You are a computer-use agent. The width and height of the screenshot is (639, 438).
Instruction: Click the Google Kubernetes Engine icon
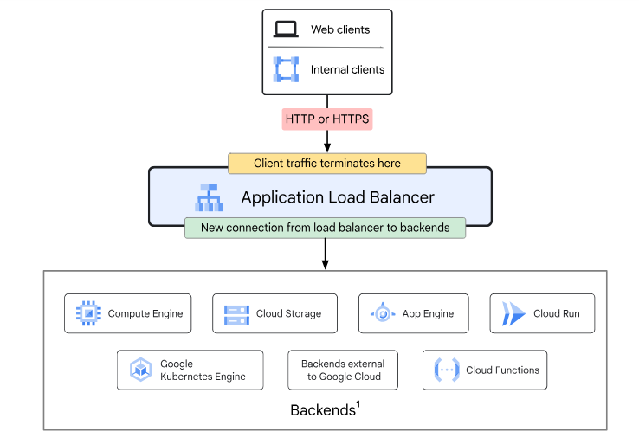[x=140, y=370]
